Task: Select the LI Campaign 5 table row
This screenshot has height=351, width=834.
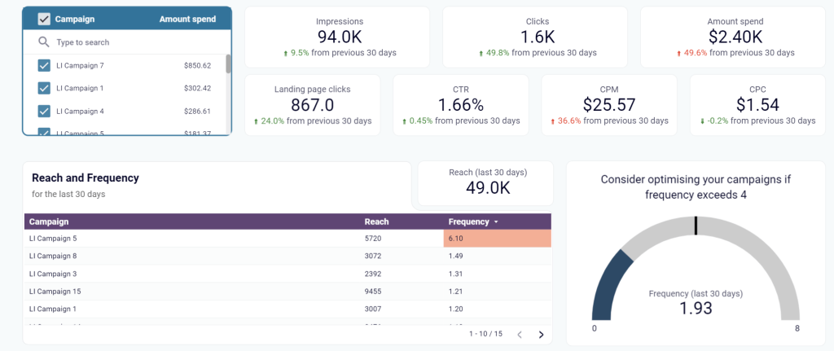Action: click(288, 239)
